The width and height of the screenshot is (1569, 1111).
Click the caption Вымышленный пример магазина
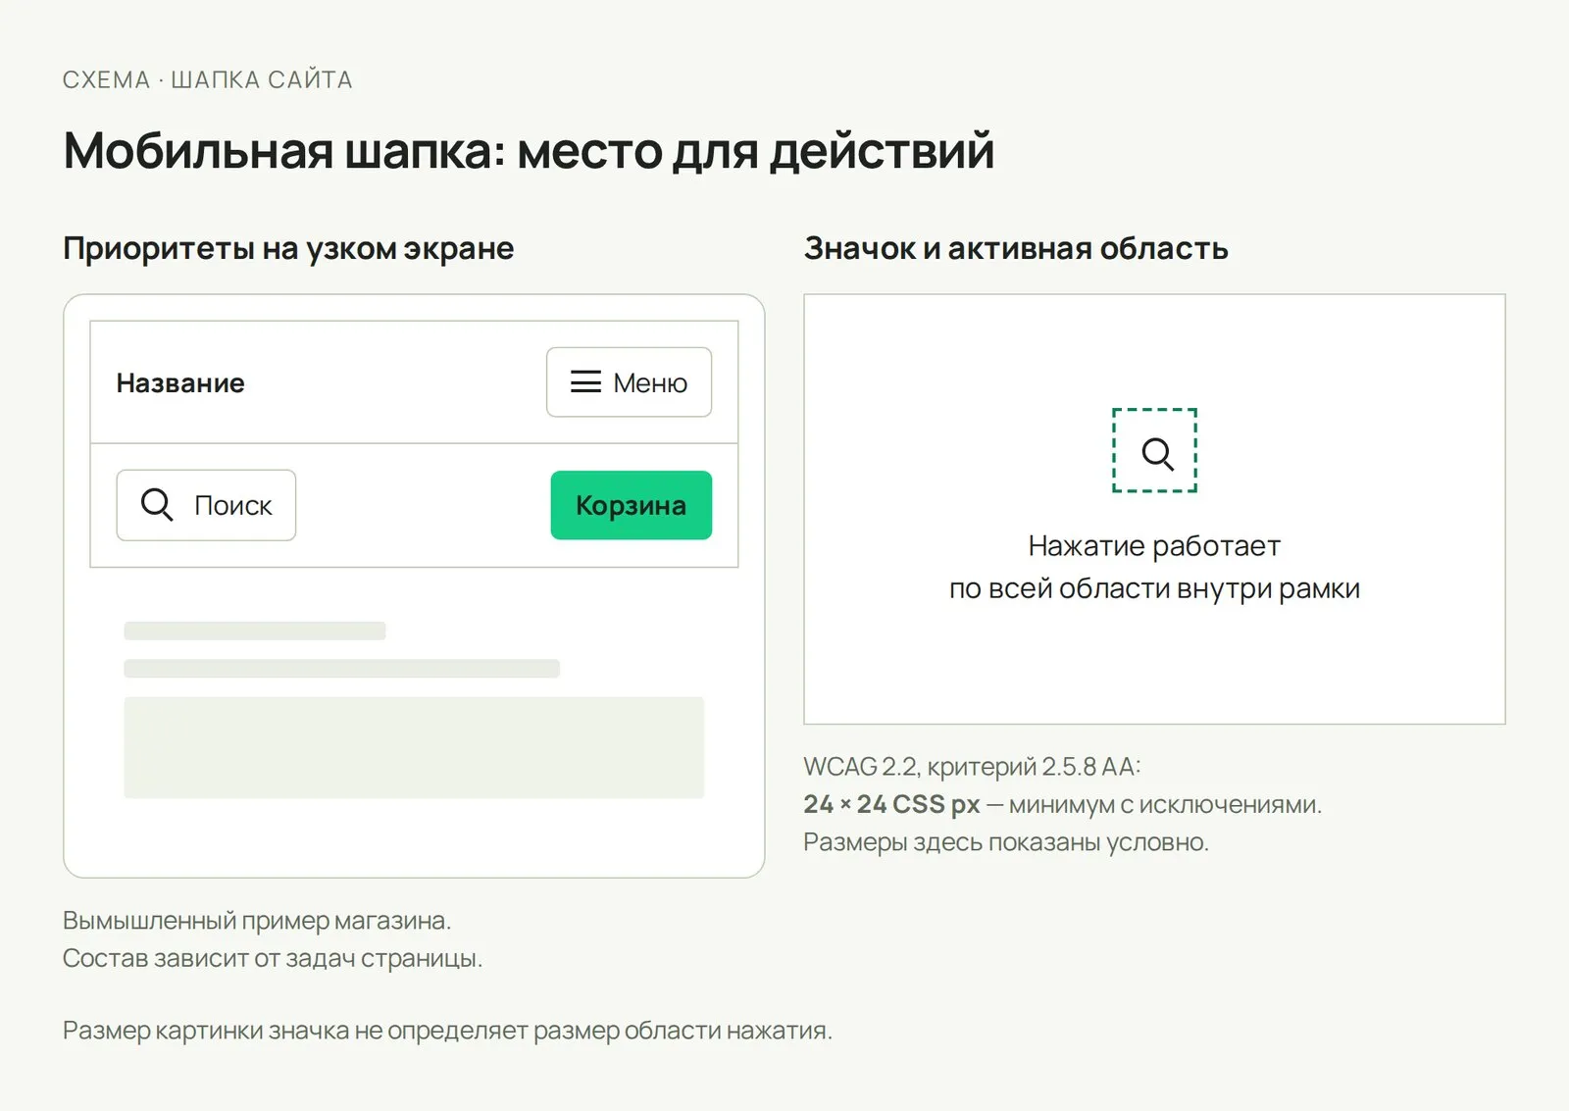click(x=257, y=922)
